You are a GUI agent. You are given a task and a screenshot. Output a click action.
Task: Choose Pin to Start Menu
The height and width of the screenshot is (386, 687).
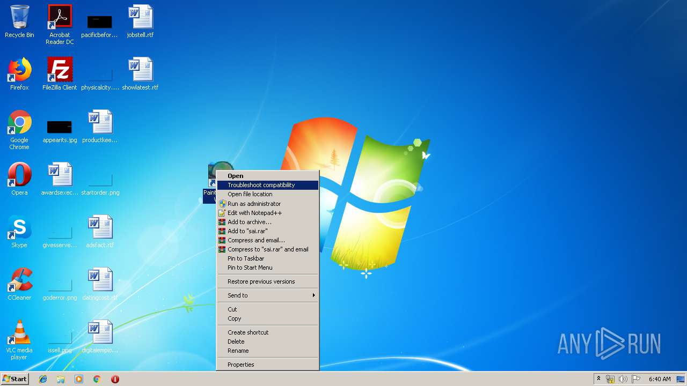click(267, 268)
